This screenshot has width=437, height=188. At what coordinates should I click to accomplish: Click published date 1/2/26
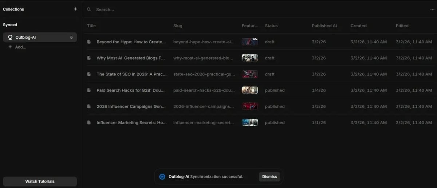click(x=319, y=106)
